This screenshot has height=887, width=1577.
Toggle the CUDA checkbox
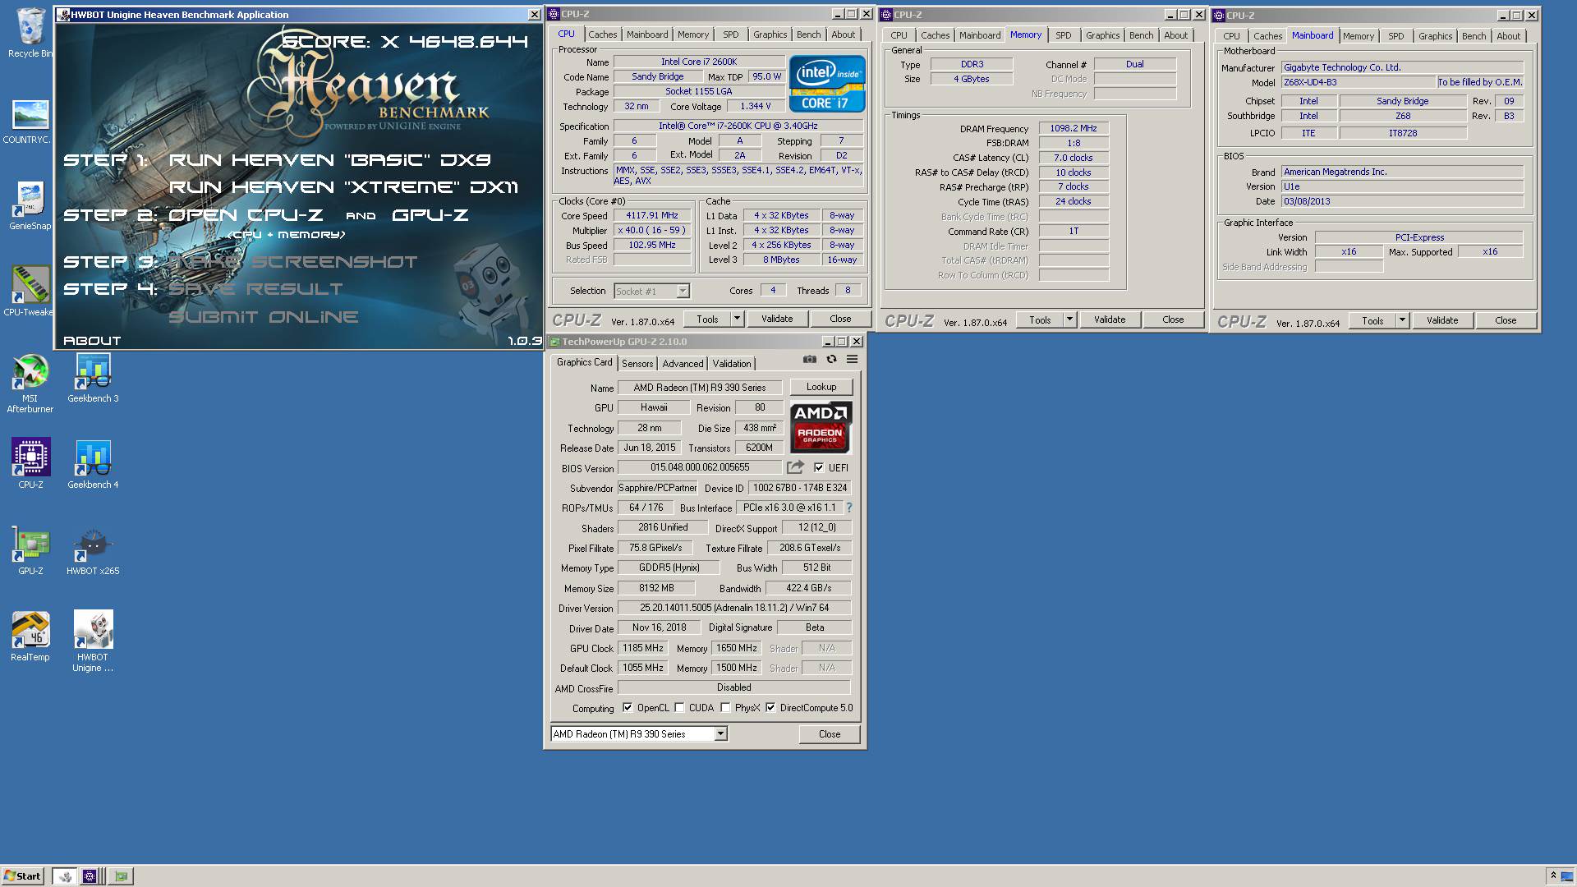tap(679, 707)
